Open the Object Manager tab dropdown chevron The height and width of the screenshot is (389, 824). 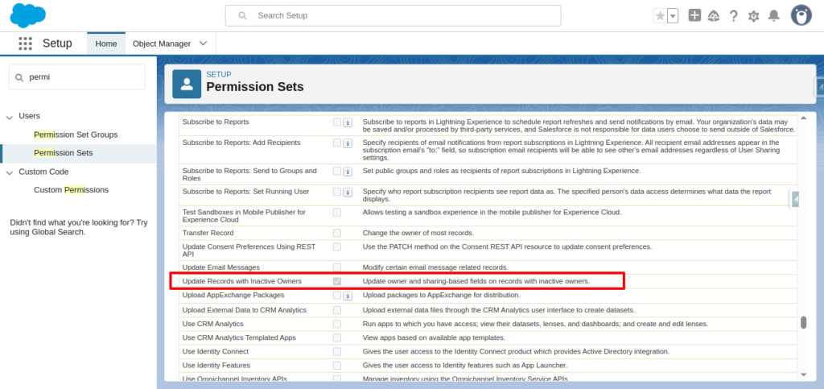click(204, 43)
